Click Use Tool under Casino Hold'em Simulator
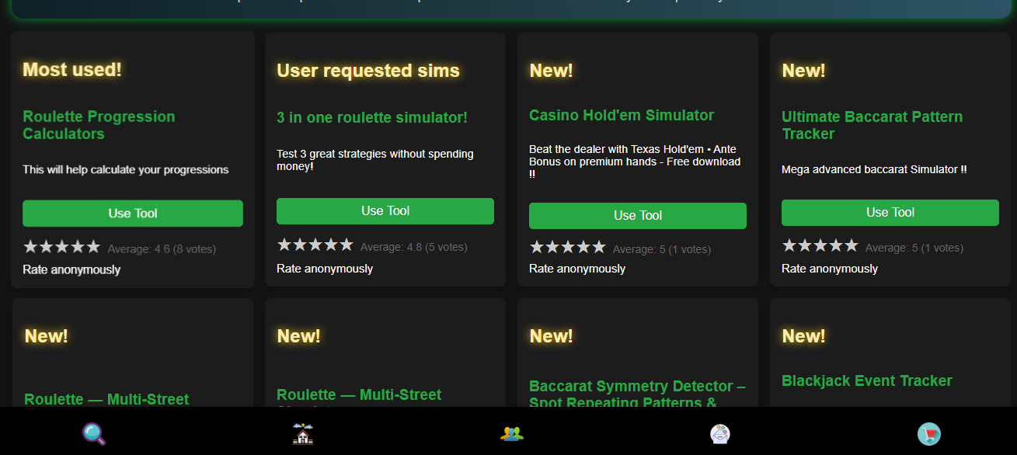Image resolution: width=1017 pixels, height=455 pixels. point(638,216)
